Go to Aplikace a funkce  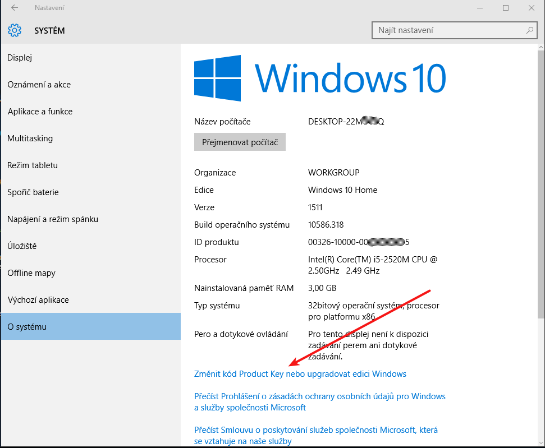[x=40, y=112]
